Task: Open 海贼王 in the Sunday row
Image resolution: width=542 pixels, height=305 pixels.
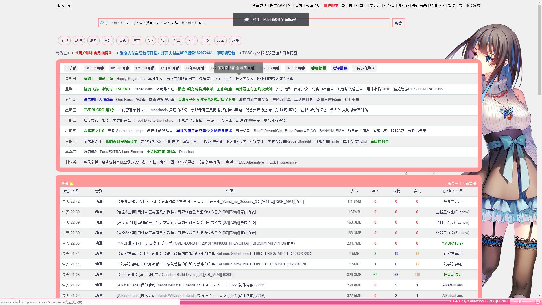Action: [x=89, y=79]
